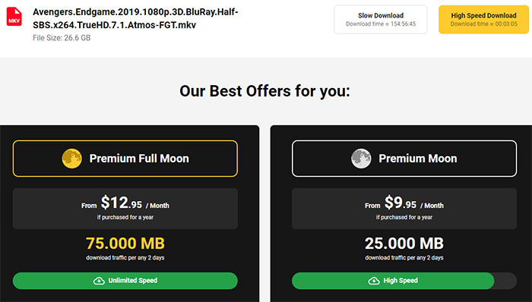
Task: Click the cloud icon beside High Speed
Action: tap(374, 281)
